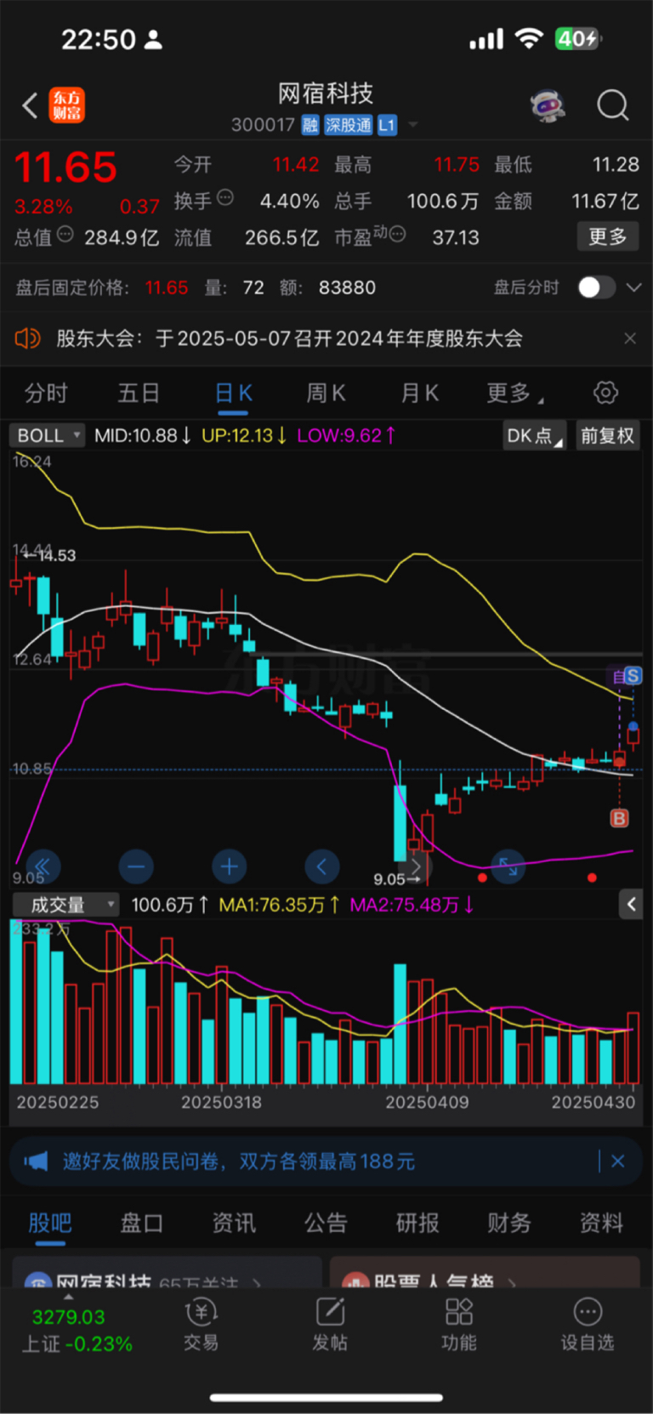Open the robot assistant icon
This screenshot has height=1414, width=653.
click(548, 105)
